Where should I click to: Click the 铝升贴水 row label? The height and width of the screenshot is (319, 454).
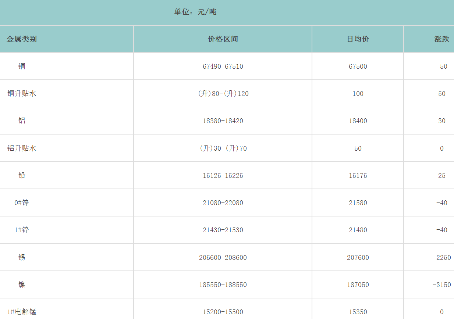coord(22,148)
